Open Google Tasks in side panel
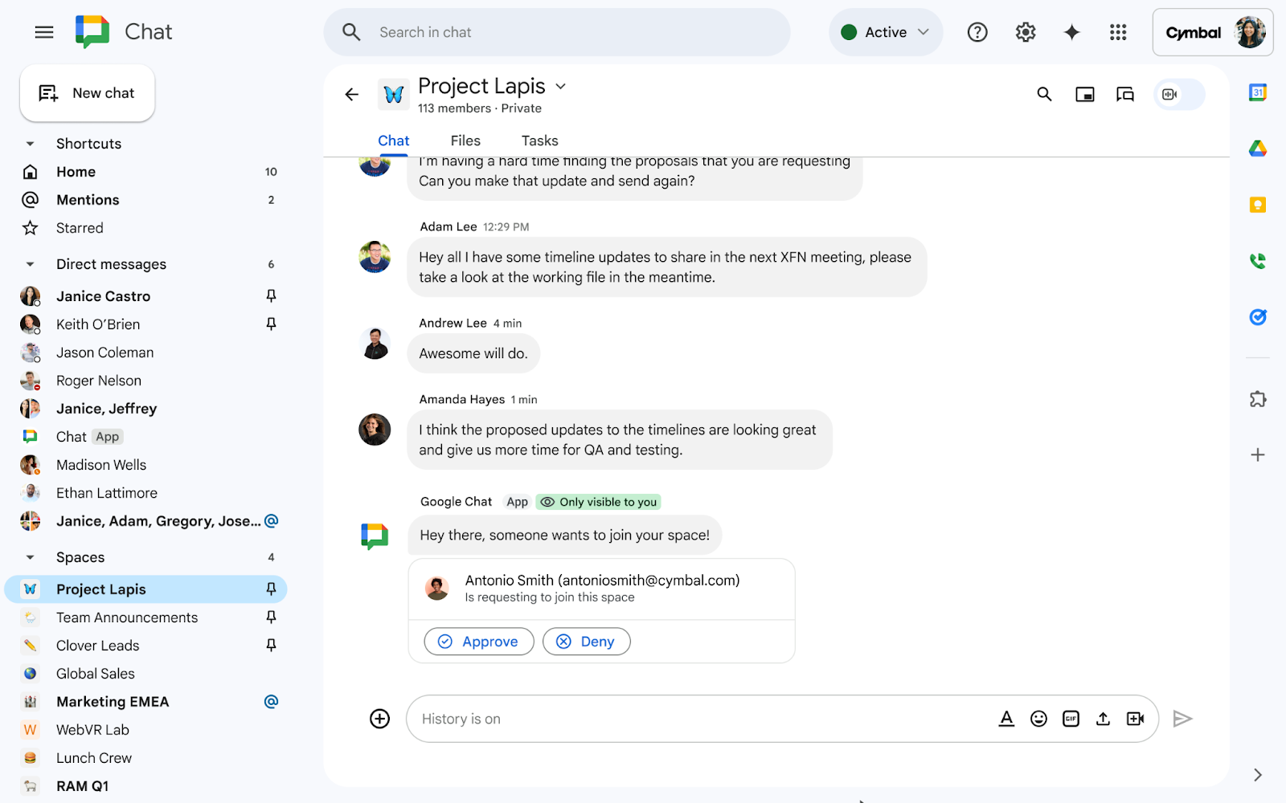The image size is (1286, 803). click(1258, 317)
